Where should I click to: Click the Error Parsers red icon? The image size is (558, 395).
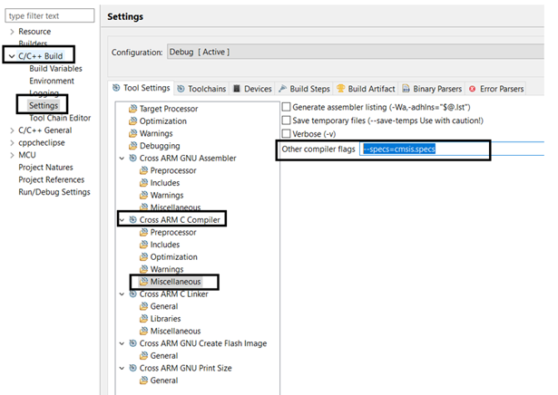[472, 89]
